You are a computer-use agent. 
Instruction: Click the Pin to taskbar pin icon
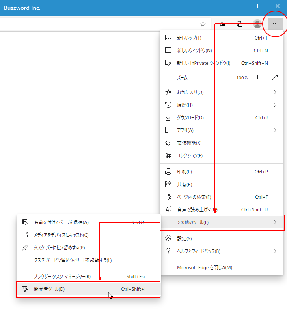25,247
